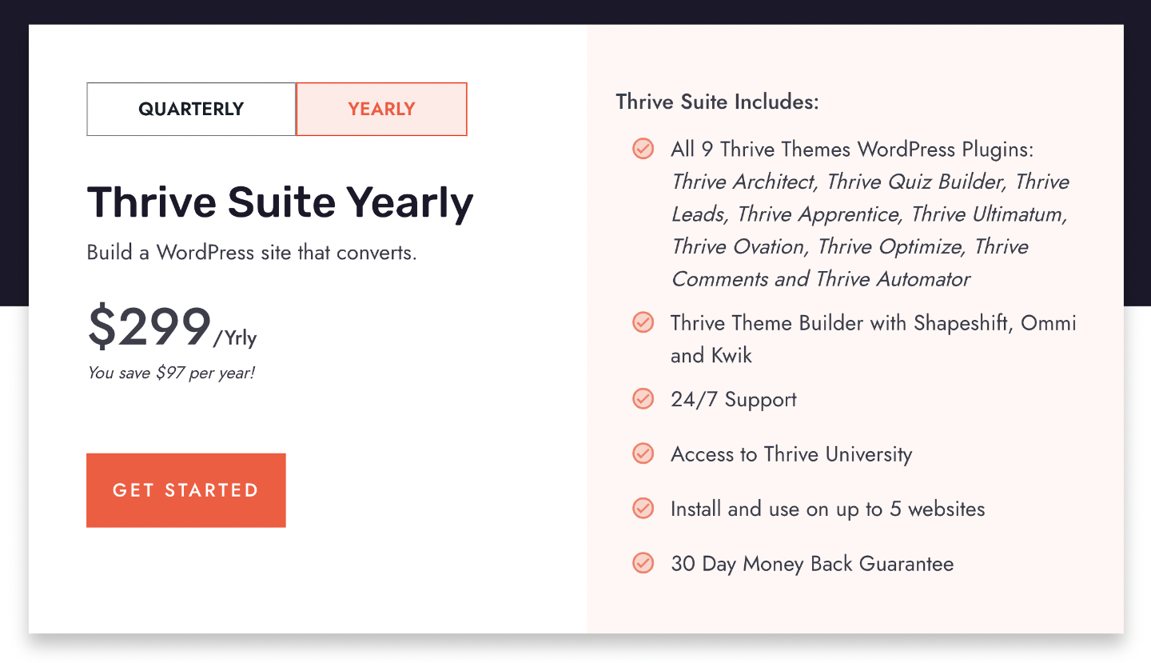Click checkmark icon for 5 websites feature

coord(643,509)
